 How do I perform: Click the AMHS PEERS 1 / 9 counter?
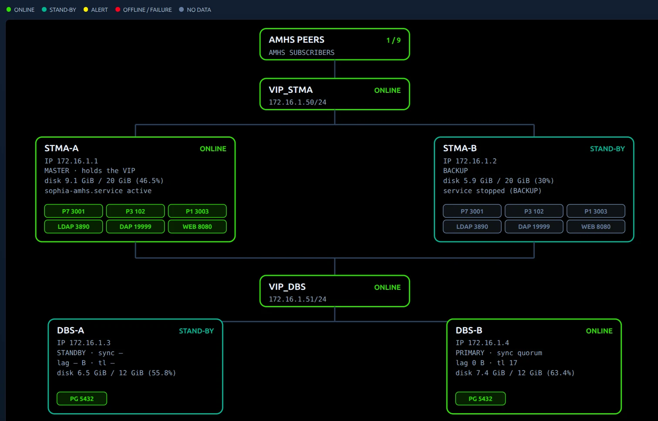pyautogui.click(x=393, y=40)
